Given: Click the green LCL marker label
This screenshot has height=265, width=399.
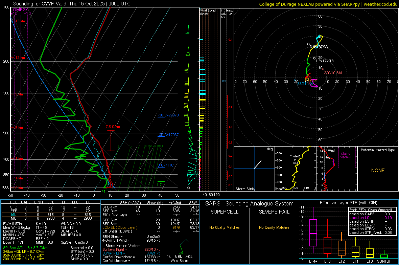Looking at the screenshot, I should pos(161,185).
